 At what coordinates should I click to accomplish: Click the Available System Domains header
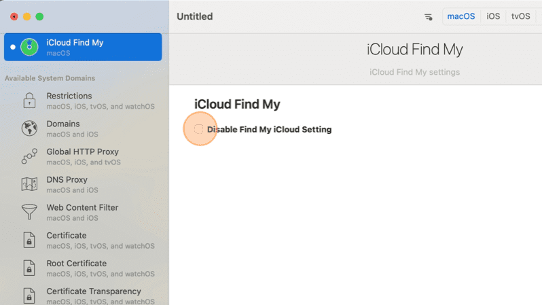[50, 78]
